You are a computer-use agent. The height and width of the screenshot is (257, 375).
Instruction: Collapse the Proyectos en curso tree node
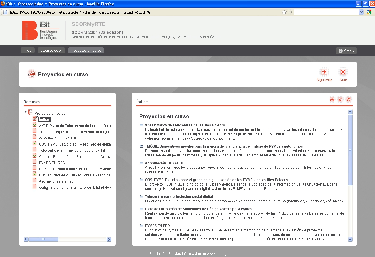coord(26,112)
